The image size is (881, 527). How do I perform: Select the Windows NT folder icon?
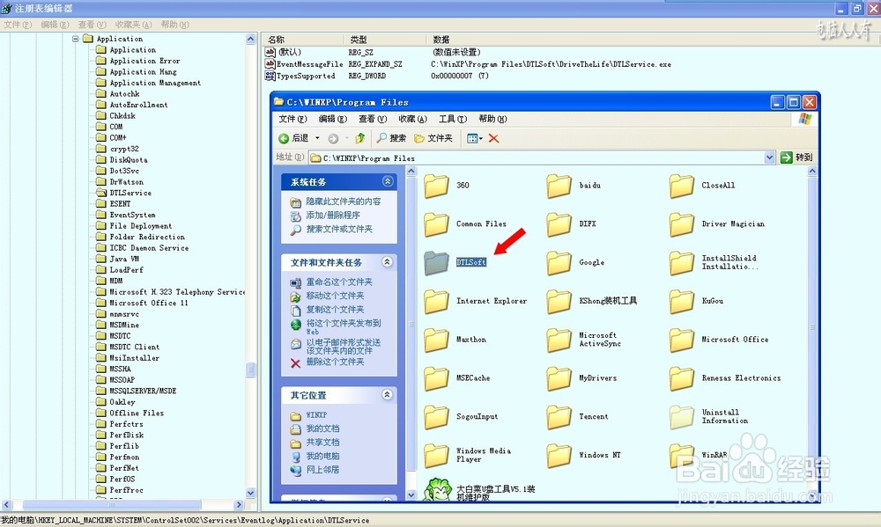pyautogui.click(x=559, y=456)
